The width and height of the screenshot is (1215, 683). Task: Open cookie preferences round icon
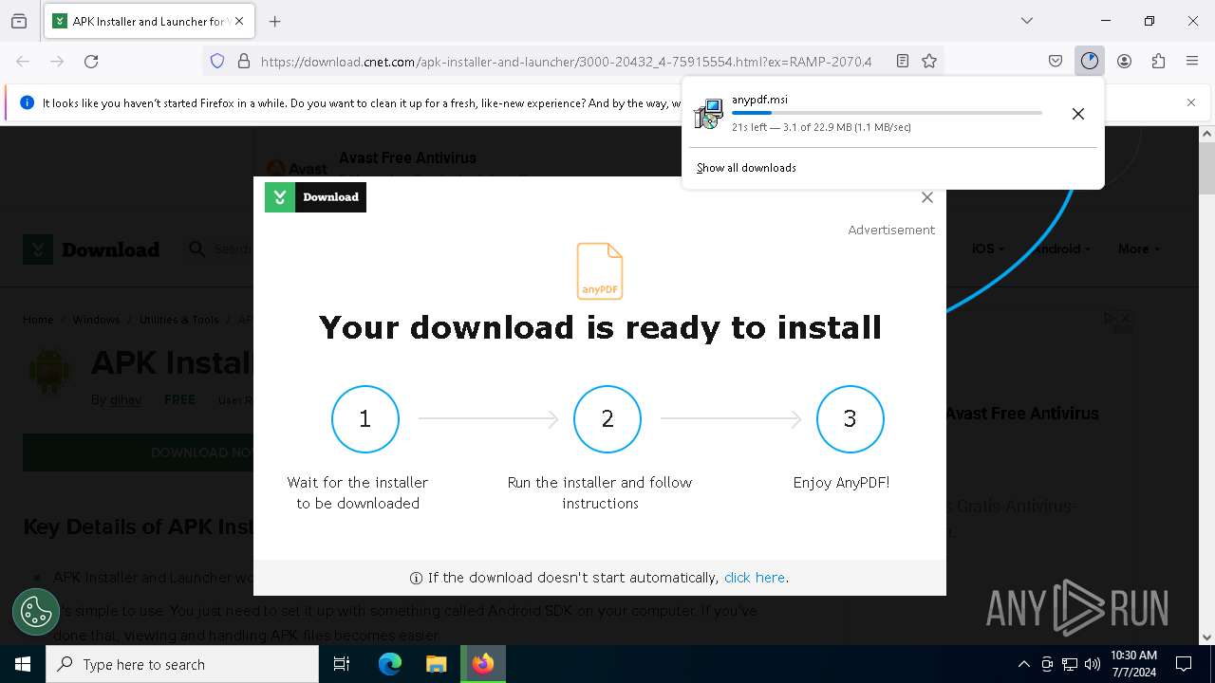pyautogui.click(x=36, y=612)
